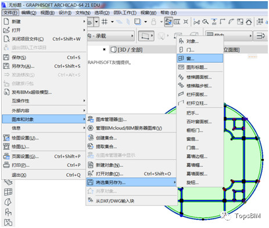Select the shell tool in toolbox
269x228 pixels.
click(x=8, y=202)
